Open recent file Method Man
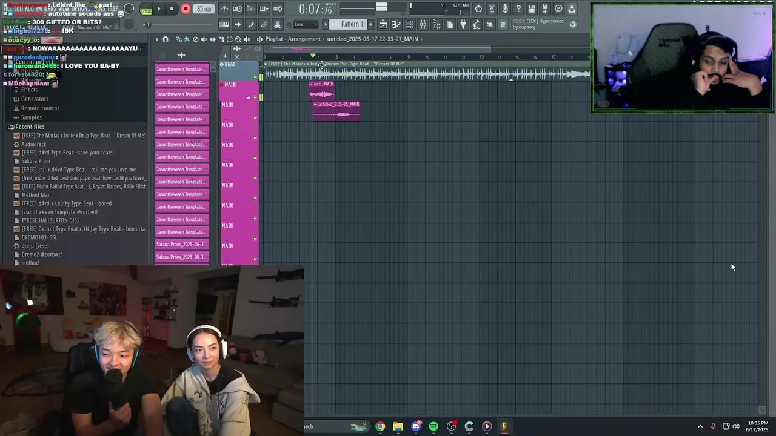This screenshot has height=436, width=776. point(36,195)
